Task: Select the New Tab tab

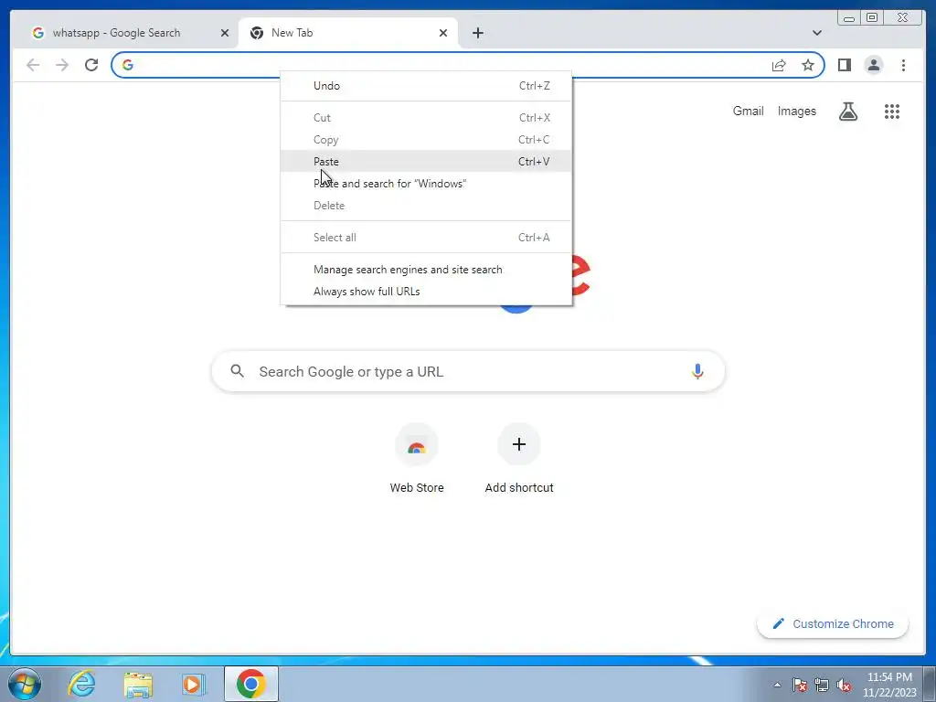Action: (x=348, y=33)
